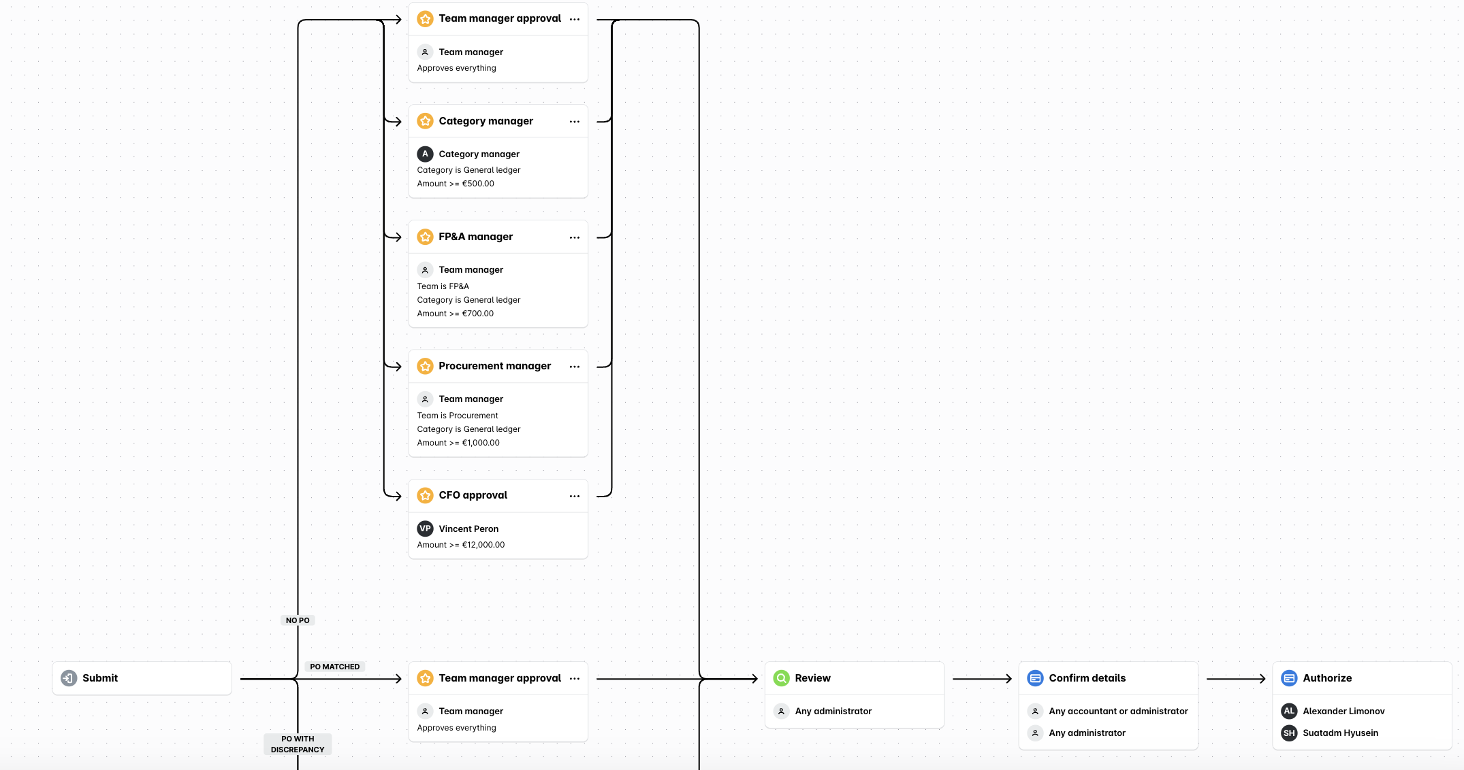The image size is (1464, 770).
Task: Click Team manager user icon in Procurement manager
Action: [x=425, y=399]
